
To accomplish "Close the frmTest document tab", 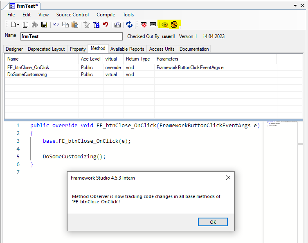I will point(302,6).
